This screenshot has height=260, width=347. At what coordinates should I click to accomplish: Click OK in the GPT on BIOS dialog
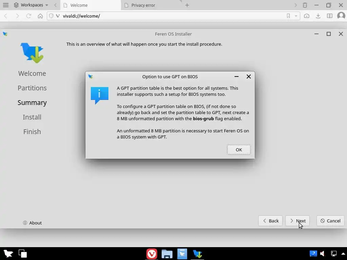(239, 150)
